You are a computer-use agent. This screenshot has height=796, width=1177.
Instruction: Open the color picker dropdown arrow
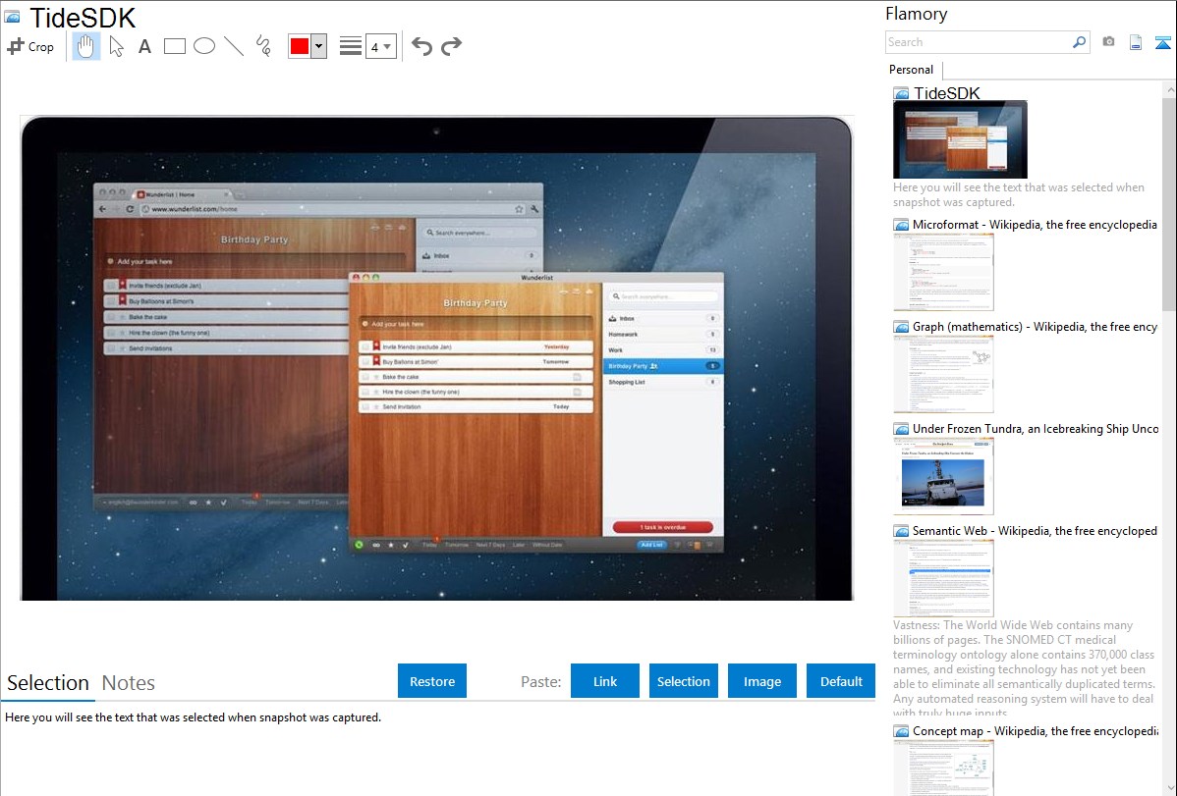[318, 46]
